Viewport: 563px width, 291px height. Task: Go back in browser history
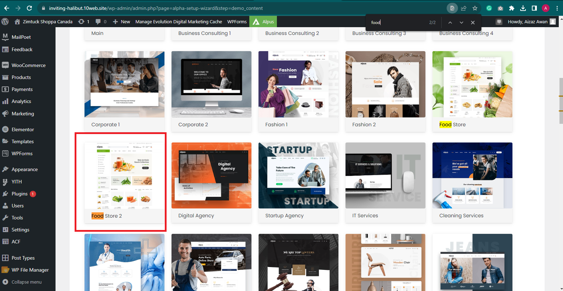pyautogui.click(x=7, y=8)
